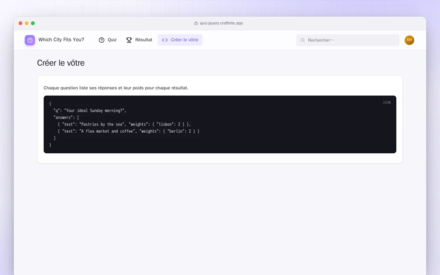Click the Quiz question-mark icon
The width and height of the screenshot is (440, 275).
[101, 40]
